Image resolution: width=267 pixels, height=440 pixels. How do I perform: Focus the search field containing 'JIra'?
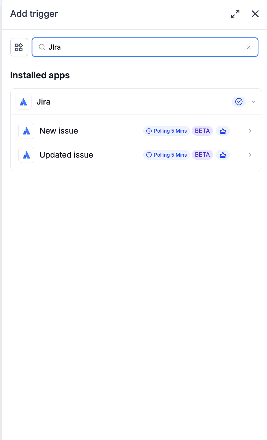coord(145,47)
